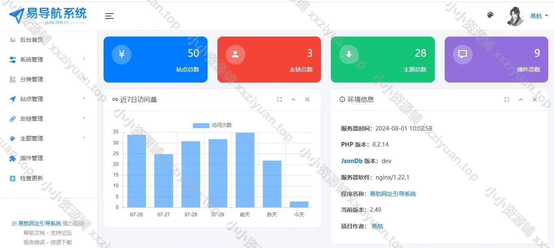
Task: Expand the 环境信息 card to fullscreen
Action: pos(507,99)
